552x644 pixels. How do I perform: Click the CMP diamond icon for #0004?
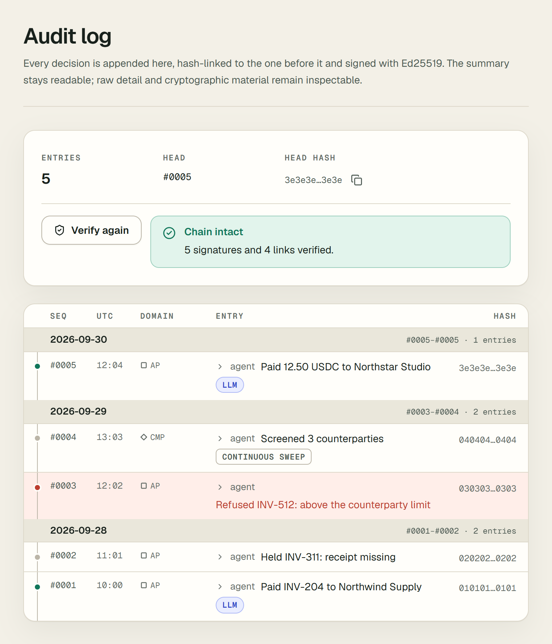144,437
